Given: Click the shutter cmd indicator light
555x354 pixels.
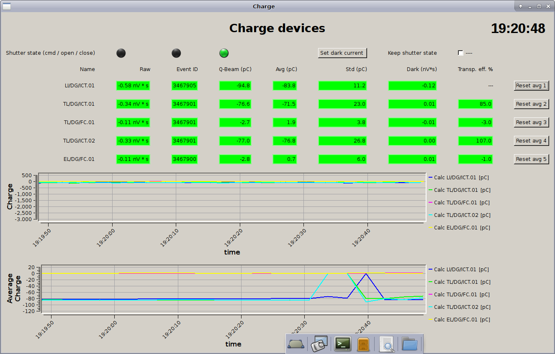Looking at the screenshot, I should [x=121, y=53].
